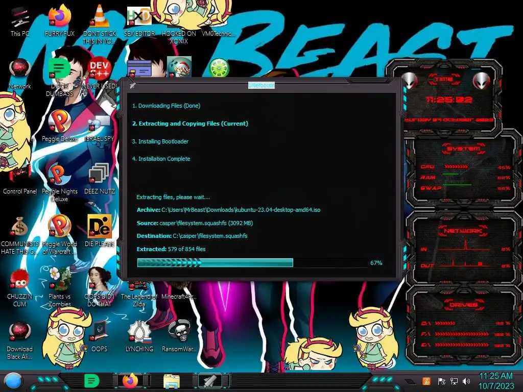Viewport: 523px width, 392px height.
Task: Switch to Firefox on the taskbar
Action: click(x=130, y=381)
